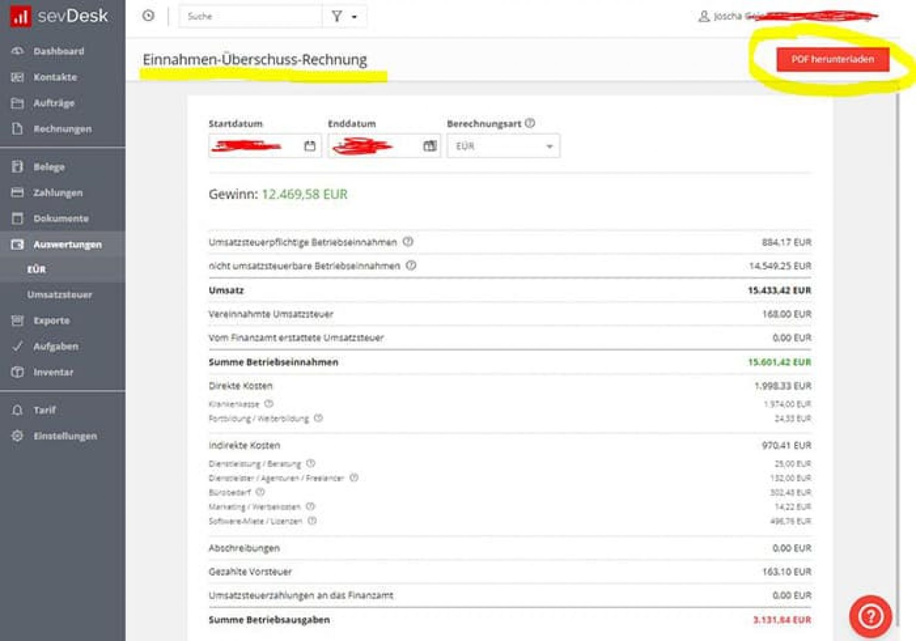
Task: Click the Zahlungen card icon
Action: 17,193
